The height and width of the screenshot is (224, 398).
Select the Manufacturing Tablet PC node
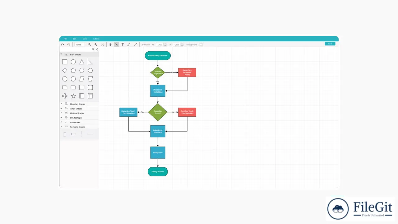(x=158, y=56)
